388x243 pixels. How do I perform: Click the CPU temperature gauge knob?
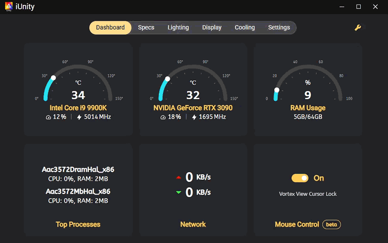point(53,78)
